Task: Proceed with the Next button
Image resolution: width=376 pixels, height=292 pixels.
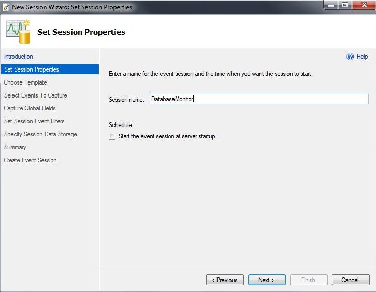Action: click(267, 280)
